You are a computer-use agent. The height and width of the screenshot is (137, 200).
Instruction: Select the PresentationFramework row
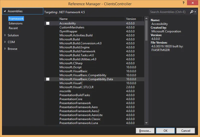click(x=94, y=103)
